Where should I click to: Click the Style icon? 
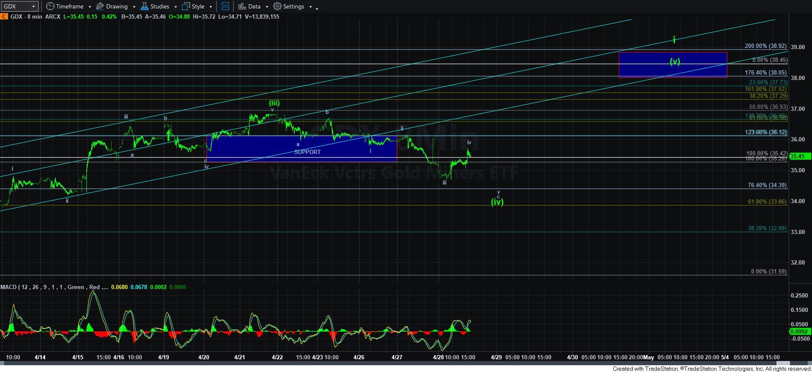click(x=185, y=6)
